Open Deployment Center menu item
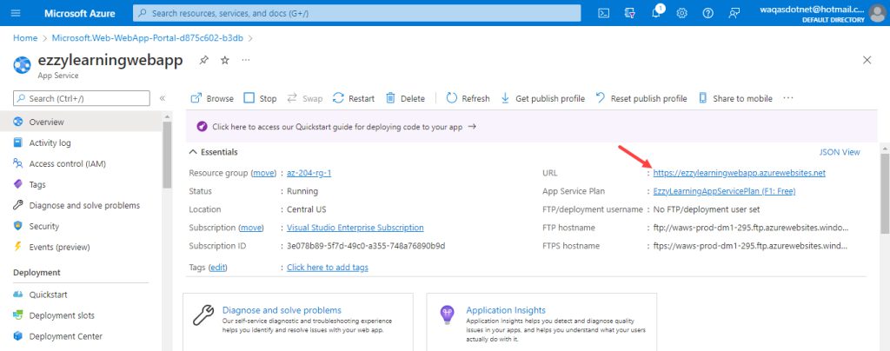The width and height of the screenshot is (890, 351). coord(66,336)
